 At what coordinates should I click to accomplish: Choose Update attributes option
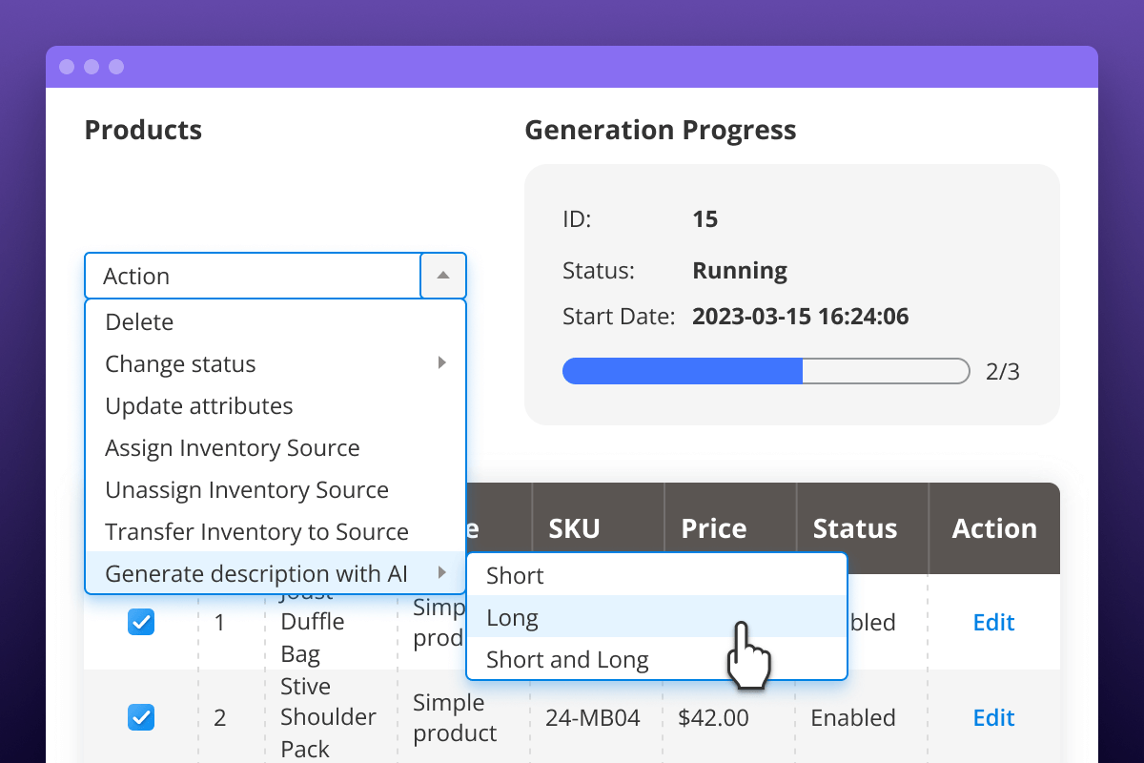199,406
